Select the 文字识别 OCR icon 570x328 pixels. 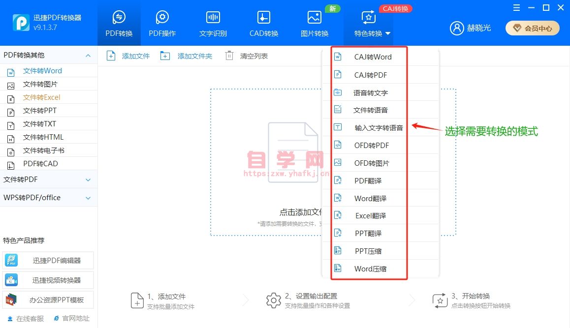213,18
